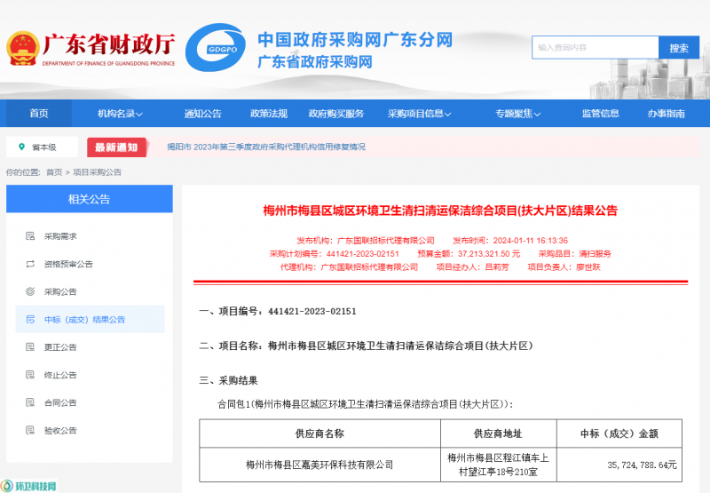
Task: Open the 政策法规 navigation tab
Action: (x=269, y=114)
